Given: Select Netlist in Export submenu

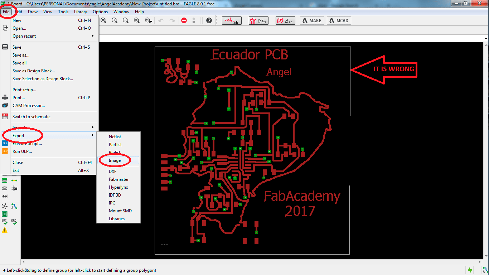Looking at the screenshot, I should [118, 136].
